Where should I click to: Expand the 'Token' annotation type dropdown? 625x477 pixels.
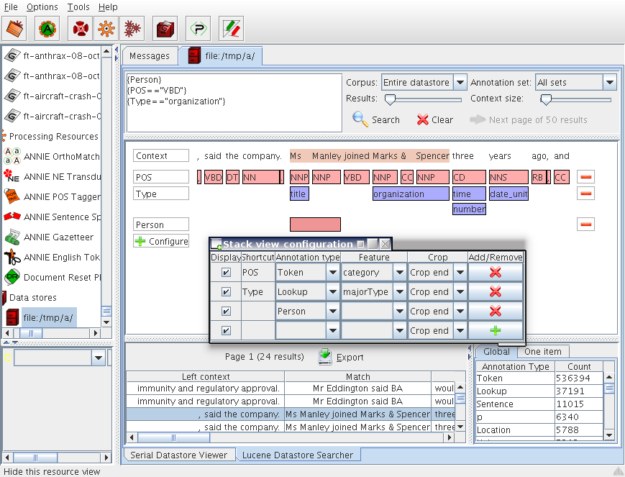coord(332,273)
